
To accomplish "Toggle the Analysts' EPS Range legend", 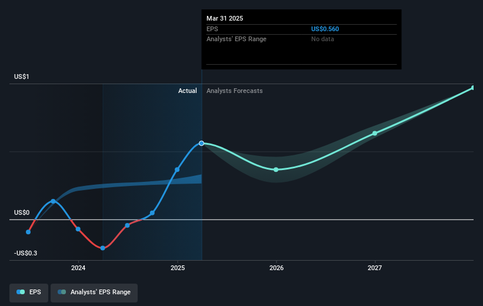I will [94, 292].
